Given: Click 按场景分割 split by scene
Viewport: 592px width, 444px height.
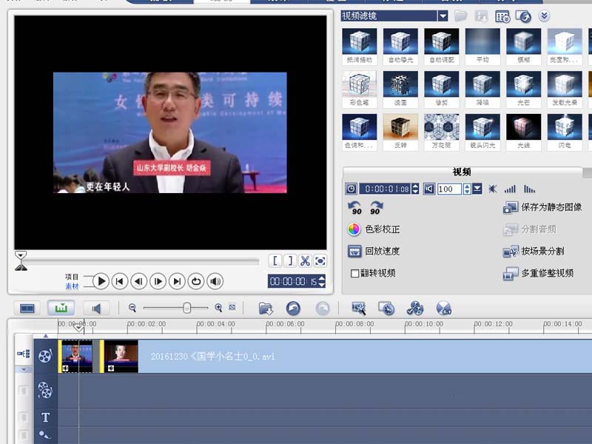Looking at the screenshot, I should click(534, 251).
